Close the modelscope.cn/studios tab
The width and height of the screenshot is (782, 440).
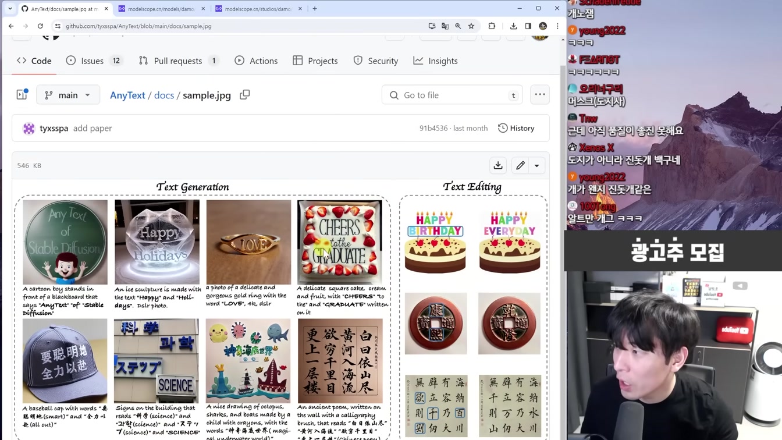coord(300,9)
